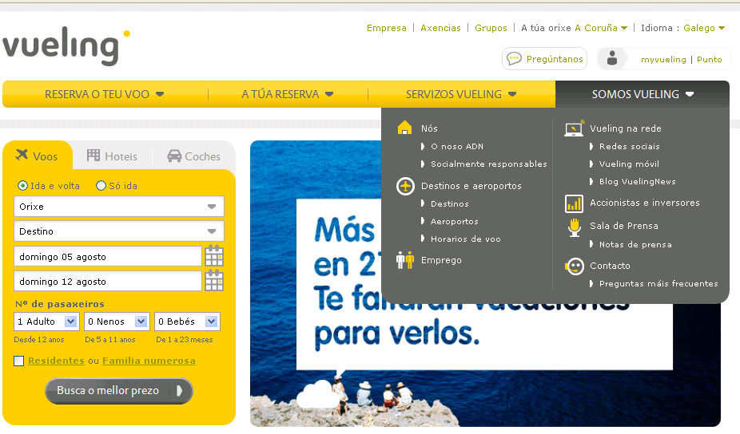Click the Emprego people icon
The image size is (740, 434).
click(x=405, y=259)
